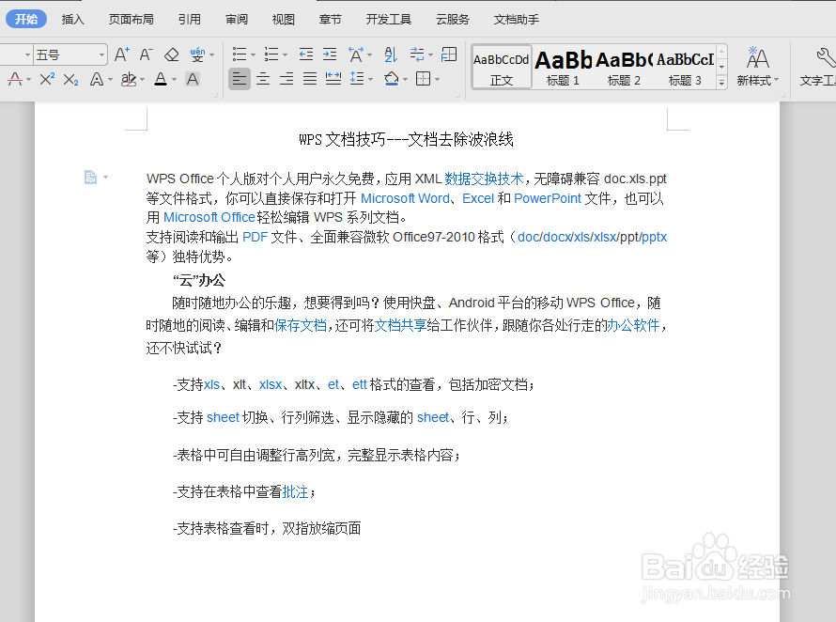Open the 视图 ribbon tab
Image resolution: width=836 pixels, height=622 pixels.
click(283, 20)
